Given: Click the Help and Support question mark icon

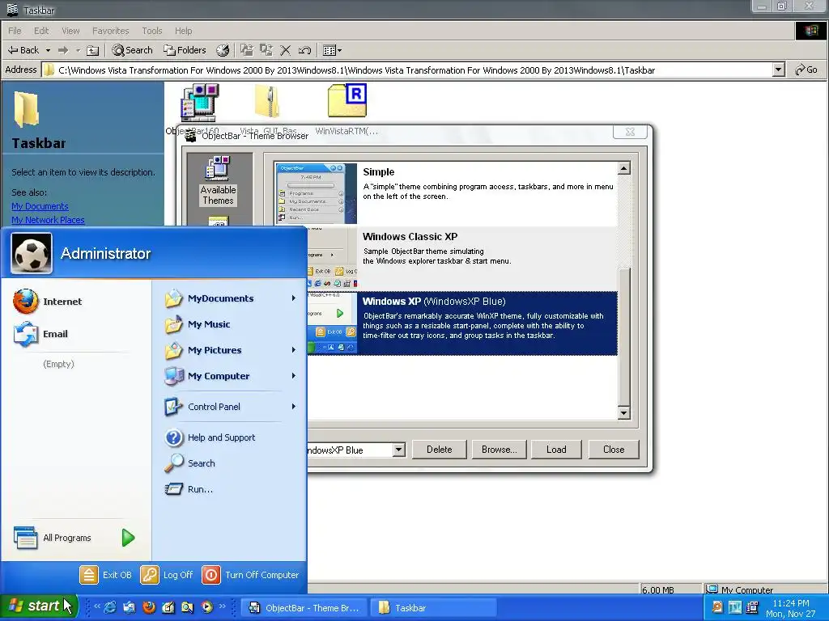Looking at the screenshot, I should coord(173,437).
